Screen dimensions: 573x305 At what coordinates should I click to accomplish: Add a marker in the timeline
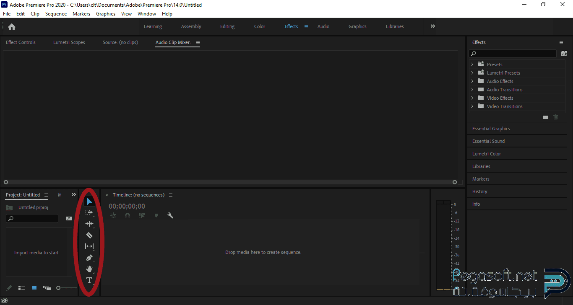pyautogui.click(x=156, y=215)
